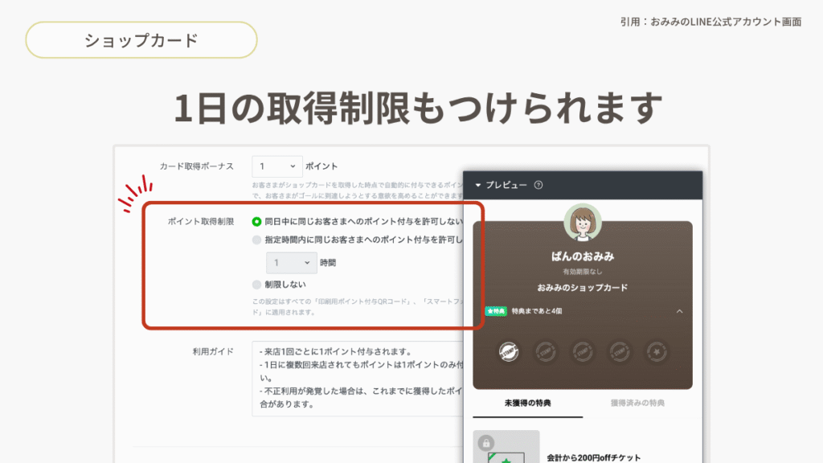
Task: Click the fifth star reward stamp
Action: click(657, 351)
